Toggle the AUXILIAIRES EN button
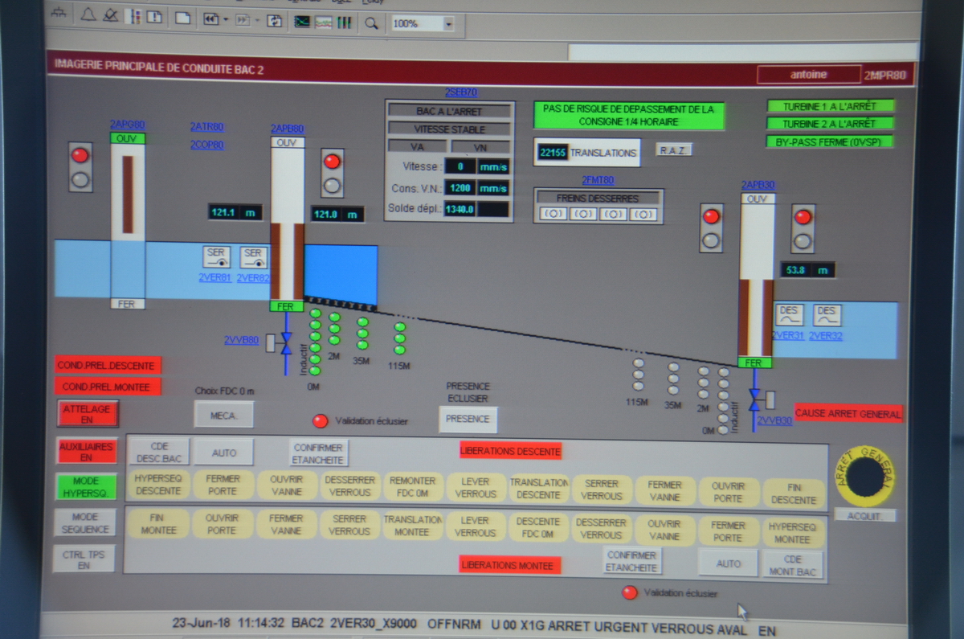The width and height of the screenshot is (964, 639). [86, 452]
